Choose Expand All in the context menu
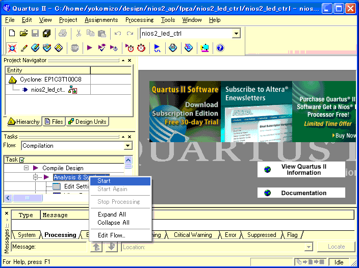Viewport: 359px width, 268px height. (120, 215)
